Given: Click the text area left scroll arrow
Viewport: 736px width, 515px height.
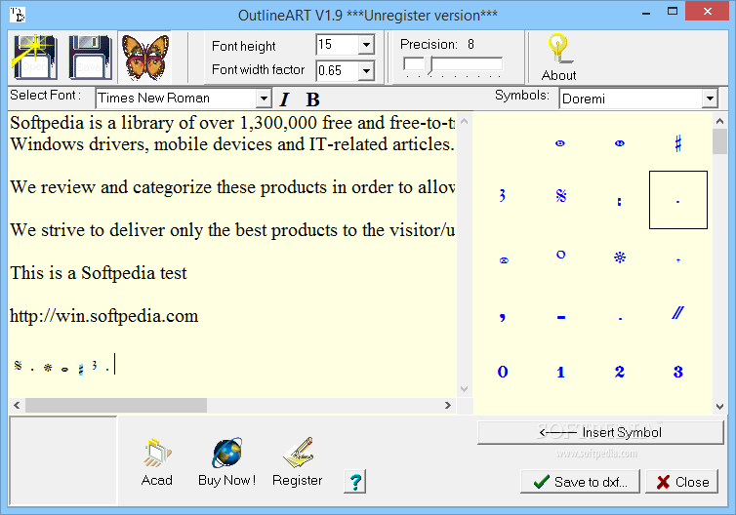Looking at the screenshot, I should pyautogui.click(x=17, y=405).
